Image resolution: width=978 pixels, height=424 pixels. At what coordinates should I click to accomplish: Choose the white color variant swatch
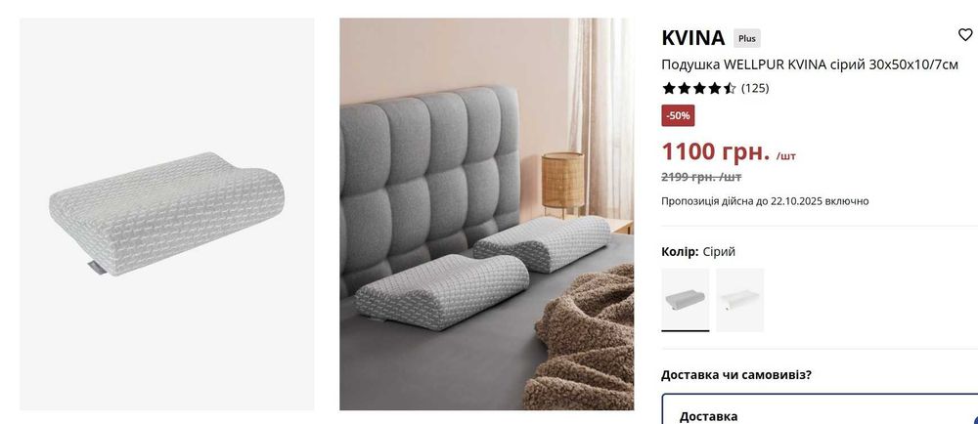(739, 300)
